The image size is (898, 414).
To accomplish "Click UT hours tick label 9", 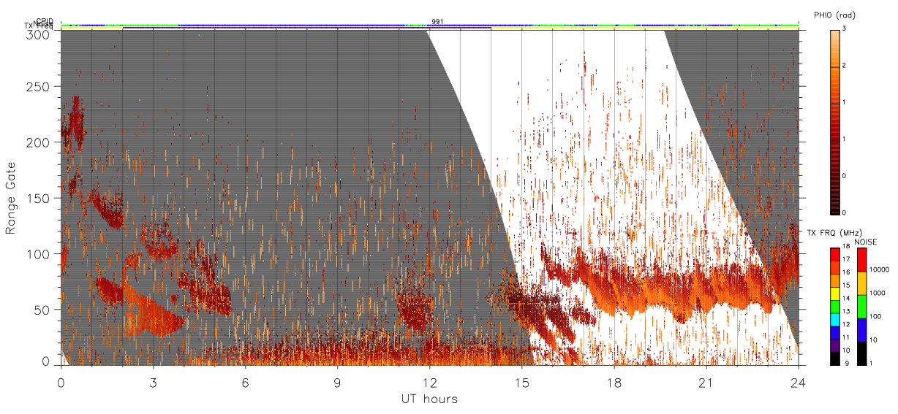I will tap(337, 382).
